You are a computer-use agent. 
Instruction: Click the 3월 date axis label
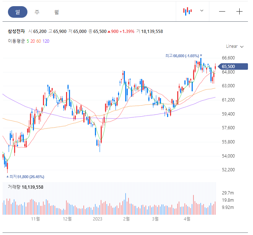(155, 219)
